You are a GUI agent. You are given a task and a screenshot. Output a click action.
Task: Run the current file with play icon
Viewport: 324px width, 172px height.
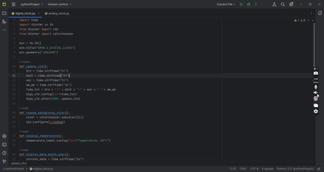(x=242, y=4)
